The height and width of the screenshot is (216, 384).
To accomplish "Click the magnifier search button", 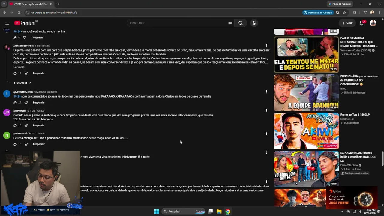I will point(241,23).
